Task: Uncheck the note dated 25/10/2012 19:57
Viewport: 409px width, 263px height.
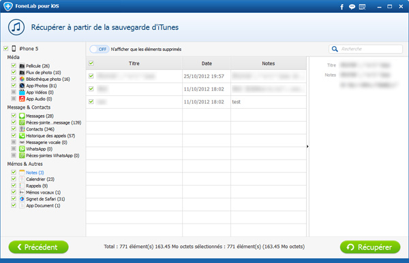Action: point(91,76)
